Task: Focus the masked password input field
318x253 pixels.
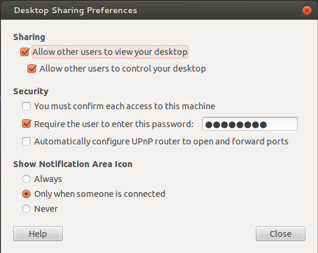Action: click(250, 124)
